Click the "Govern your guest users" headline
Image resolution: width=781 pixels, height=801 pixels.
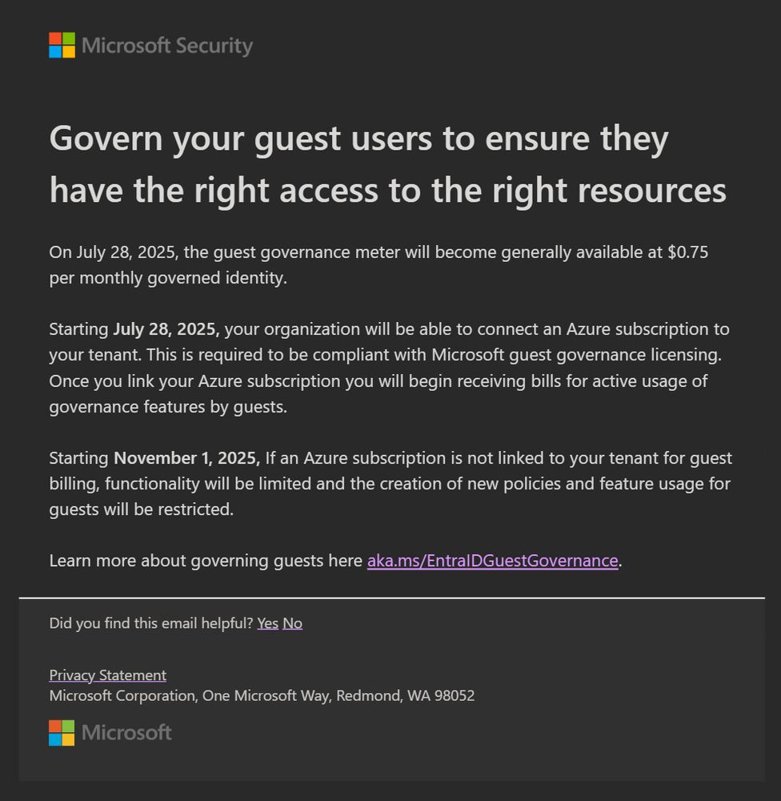point(387,164)
